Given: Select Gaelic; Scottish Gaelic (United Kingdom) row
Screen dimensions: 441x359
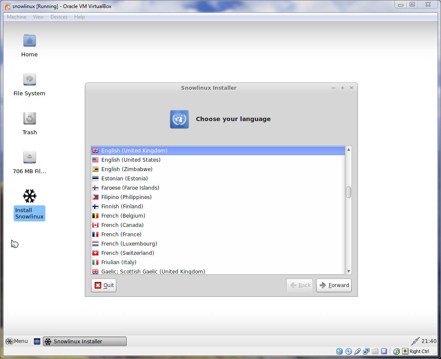Looking at the screenshot, I should [x=218, y=271].
